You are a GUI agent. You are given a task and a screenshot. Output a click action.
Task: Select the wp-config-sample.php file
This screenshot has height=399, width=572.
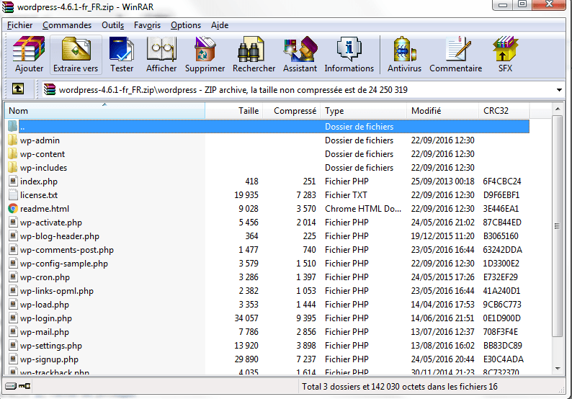(x=64, y=264)
